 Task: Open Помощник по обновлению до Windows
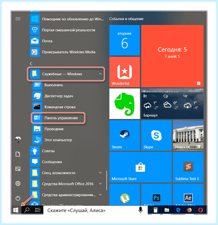point(67,19)
